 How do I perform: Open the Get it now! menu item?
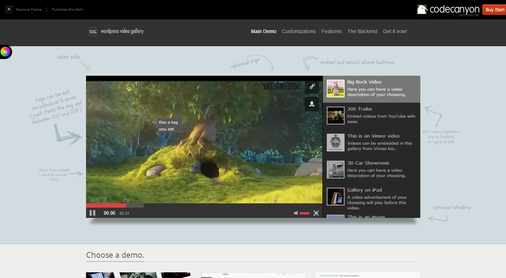395,31
